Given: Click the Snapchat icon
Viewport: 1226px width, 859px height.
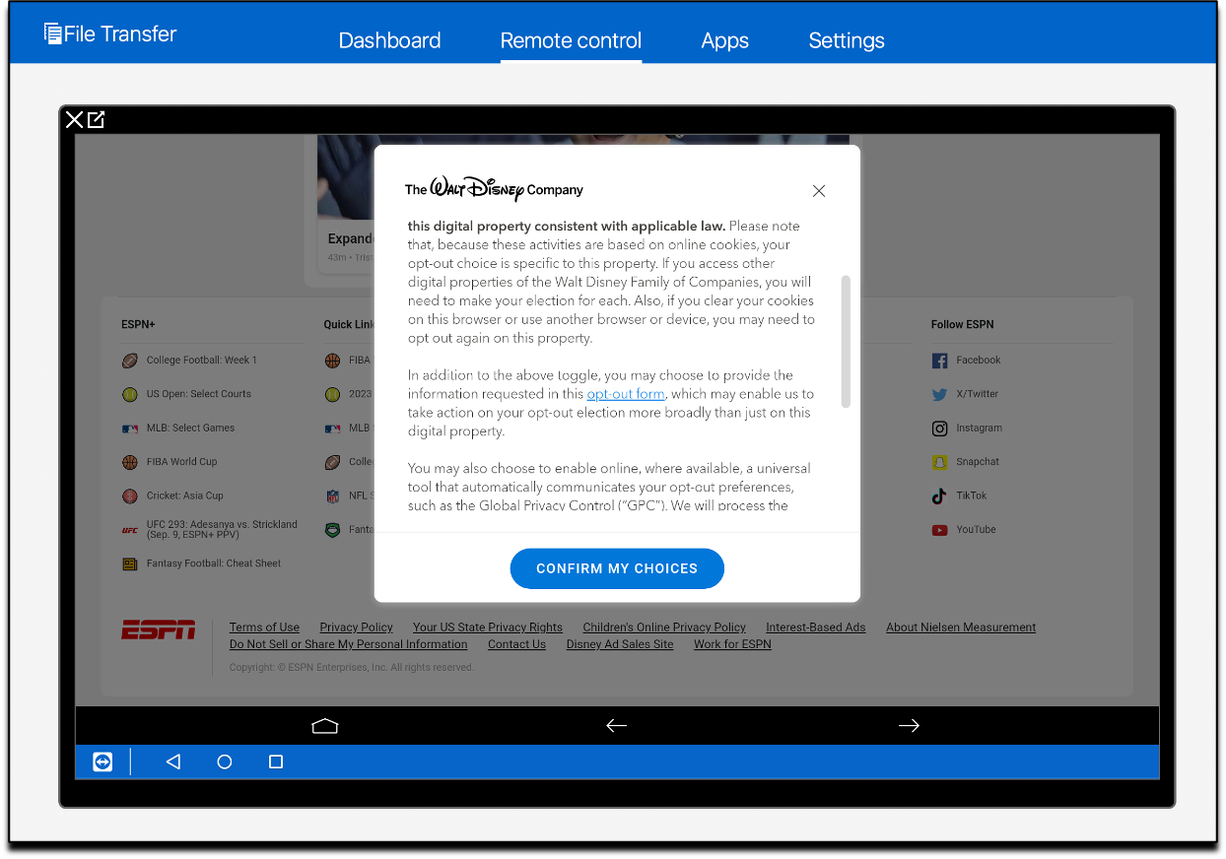Looking at the screenshot, I should (939, 462).
